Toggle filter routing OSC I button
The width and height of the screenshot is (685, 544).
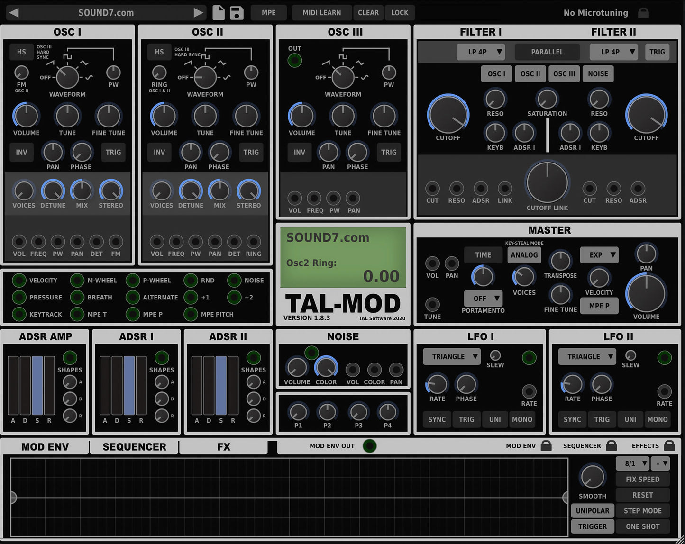[x=496, y=73]
